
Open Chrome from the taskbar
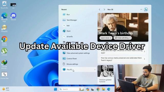pos(98,89)
